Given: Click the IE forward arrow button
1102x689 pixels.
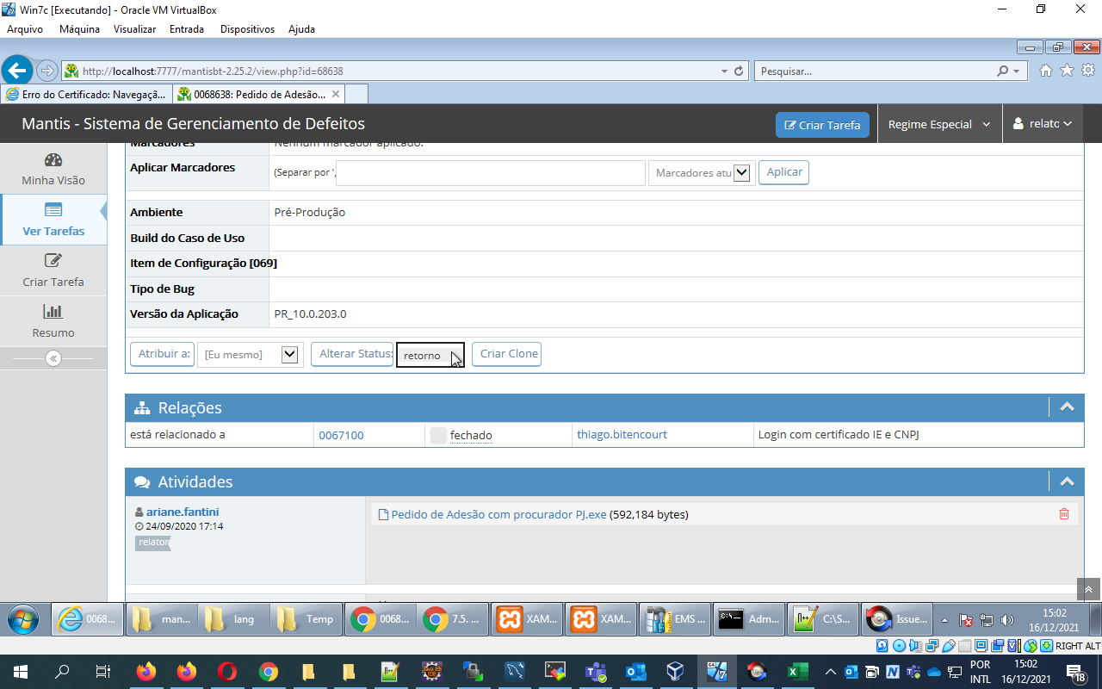Looking at the screenshot, I should [47, 71].
